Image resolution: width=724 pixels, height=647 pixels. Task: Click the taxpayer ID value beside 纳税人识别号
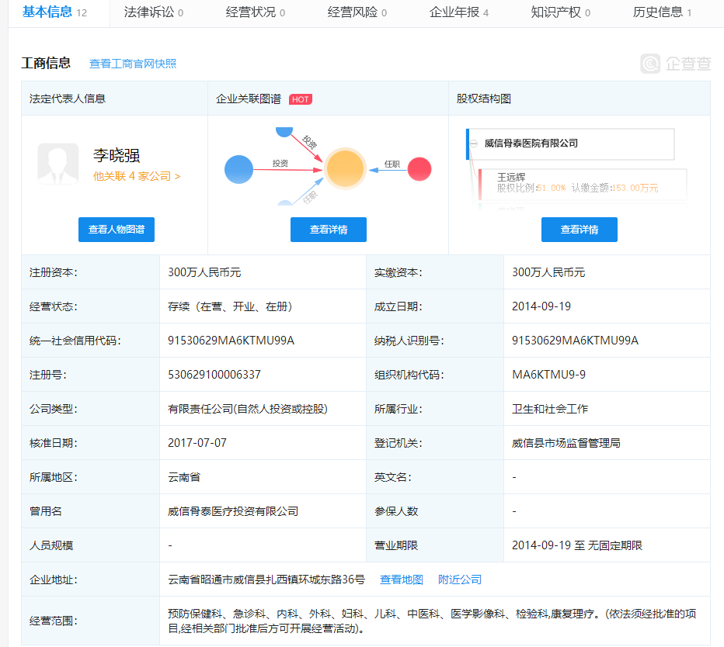575,341
